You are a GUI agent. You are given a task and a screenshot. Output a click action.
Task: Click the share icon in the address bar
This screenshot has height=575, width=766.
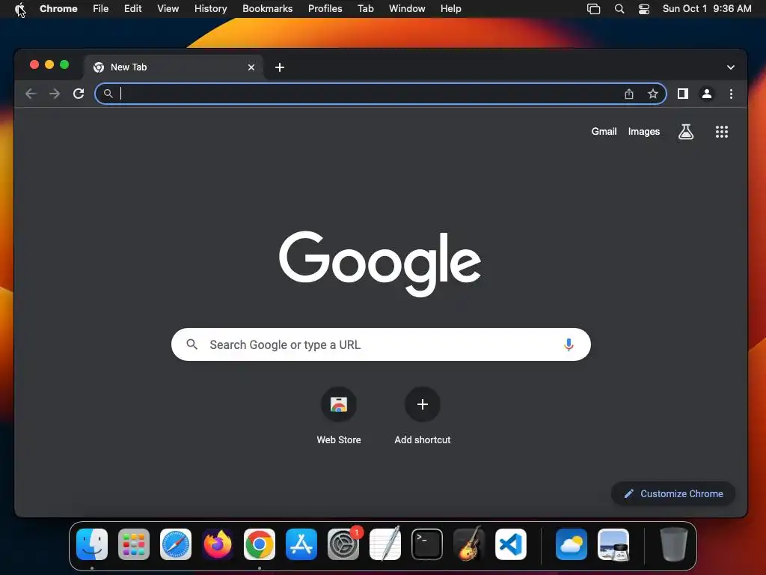pyautogui.click(x=628, y=94)
